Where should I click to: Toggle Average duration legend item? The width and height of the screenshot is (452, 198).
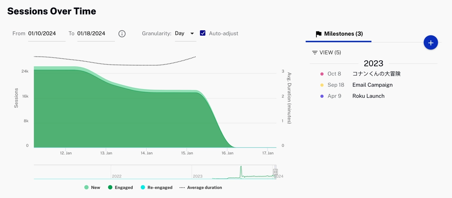201,187
